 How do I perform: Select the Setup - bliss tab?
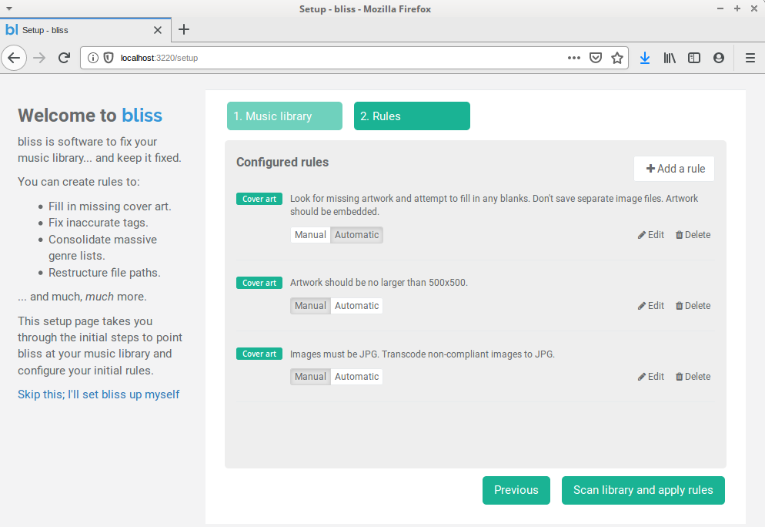pyautogui.click(x=85, y=30)
